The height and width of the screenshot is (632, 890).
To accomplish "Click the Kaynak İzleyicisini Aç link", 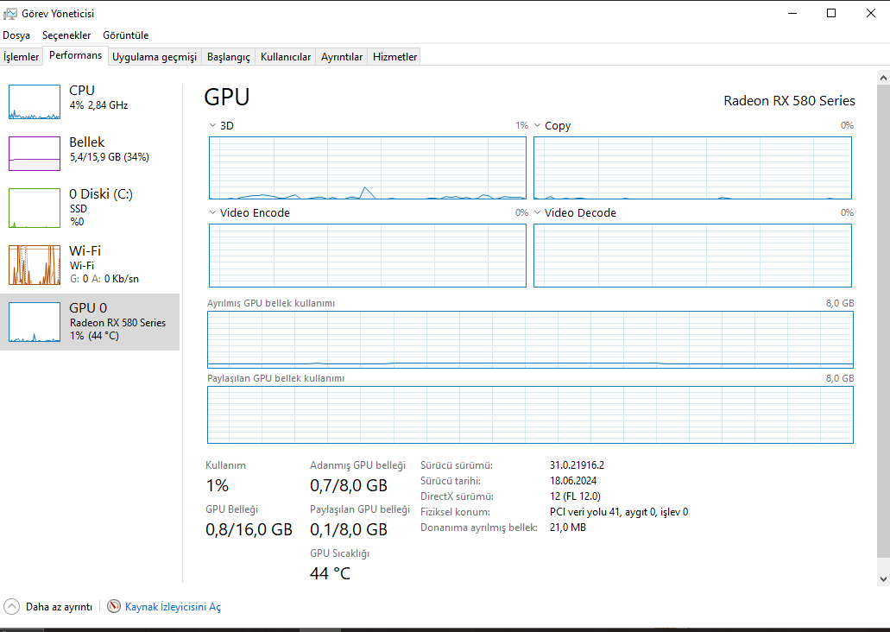I will (x=173, y=607).
